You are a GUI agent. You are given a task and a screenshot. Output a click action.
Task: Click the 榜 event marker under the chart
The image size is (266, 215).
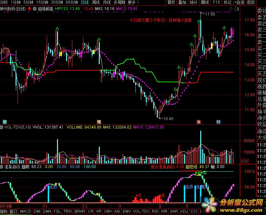click(x=99, y=122)
